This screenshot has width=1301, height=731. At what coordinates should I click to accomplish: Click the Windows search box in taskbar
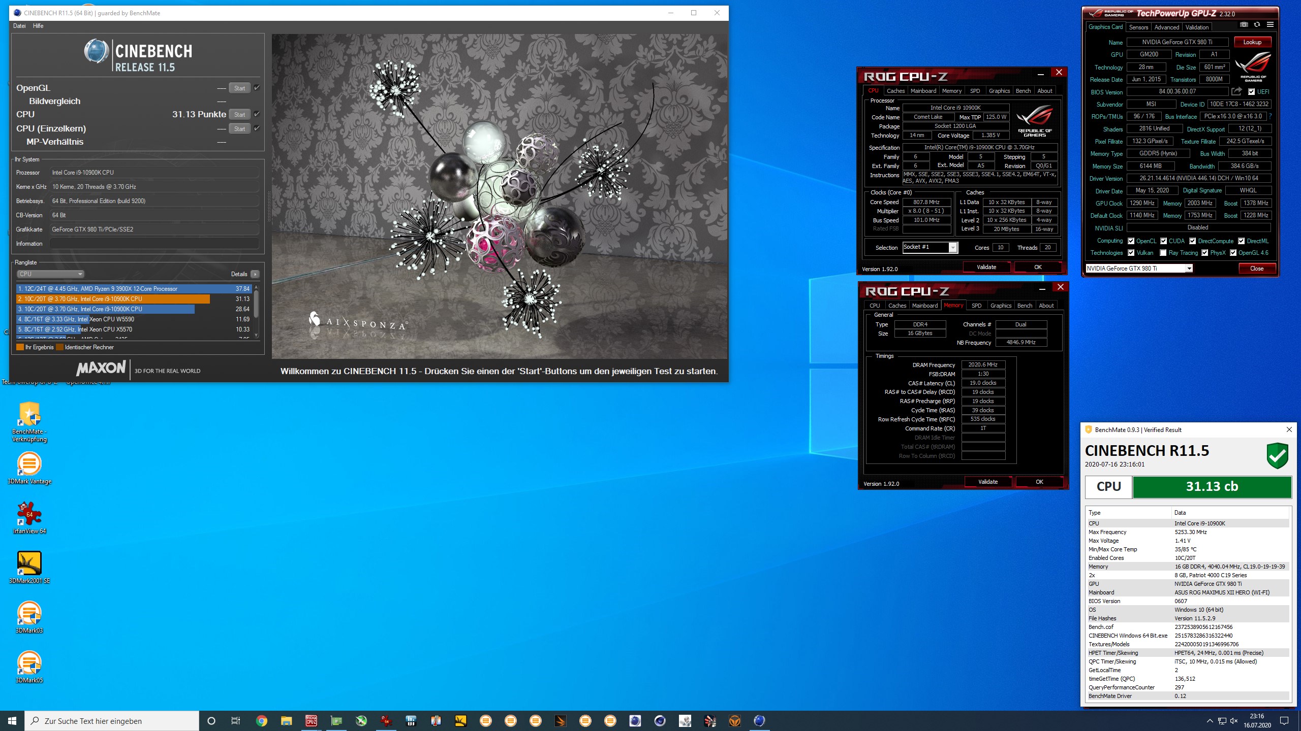click(112, 721)
